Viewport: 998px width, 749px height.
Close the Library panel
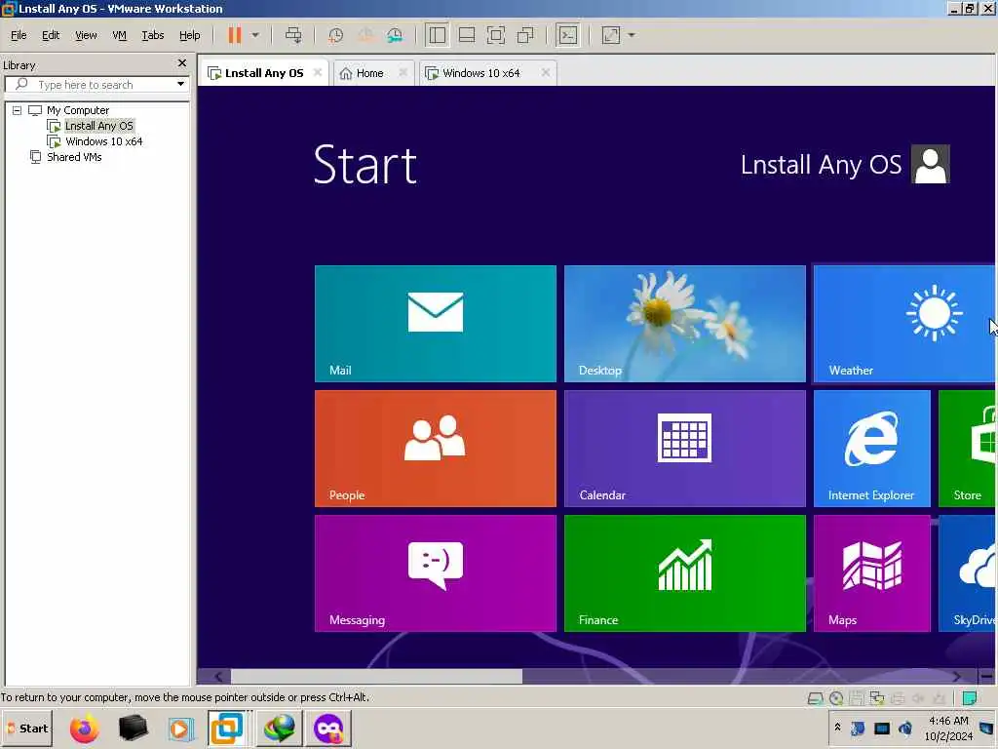click(182, 63)
